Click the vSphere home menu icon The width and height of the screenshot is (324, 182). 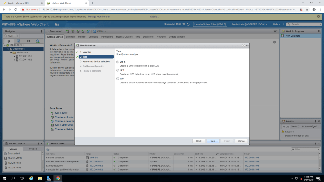point(57,24)
